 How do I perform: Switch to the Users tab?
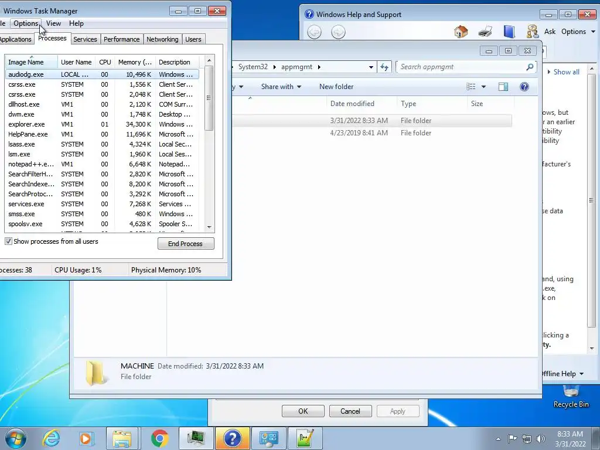pos(193,39)
